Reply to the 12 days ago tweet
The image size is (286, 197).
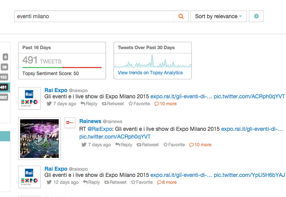[91, 182]
